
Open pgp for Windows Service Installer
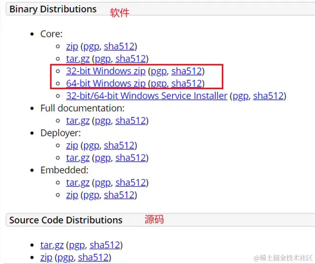point(240,96)
